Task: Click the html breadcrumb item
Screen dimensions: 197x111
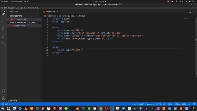Action: coord(62,16)
